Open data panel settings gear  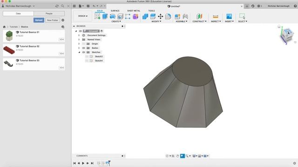[63, 20]
